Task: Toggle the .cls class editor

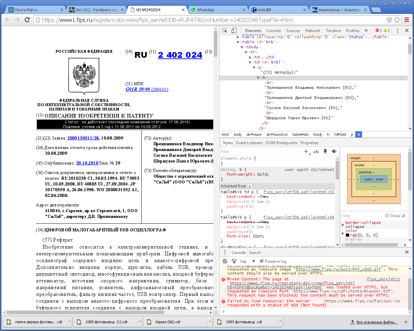Action: pos(316,152)
